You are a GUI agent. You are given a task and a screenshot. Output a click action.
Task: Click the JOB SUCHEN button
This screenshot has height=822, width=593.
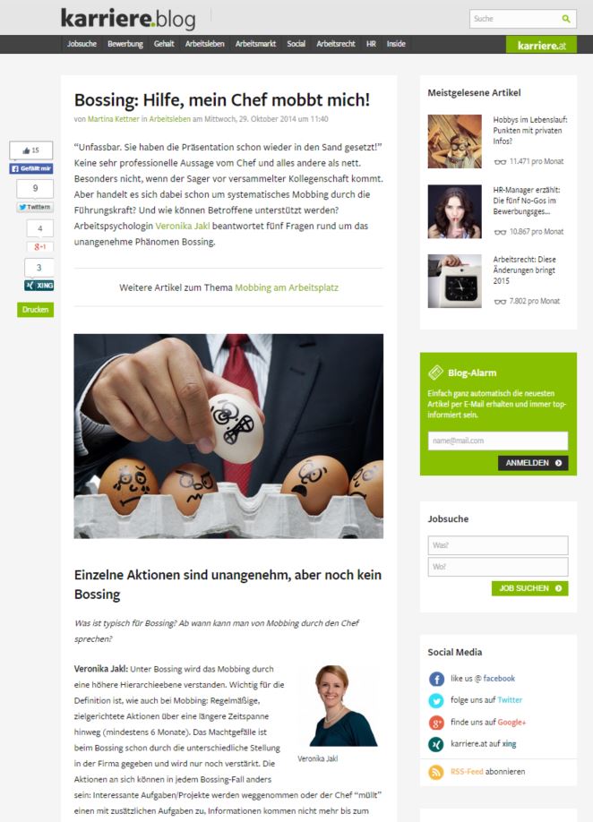[529, 588]
